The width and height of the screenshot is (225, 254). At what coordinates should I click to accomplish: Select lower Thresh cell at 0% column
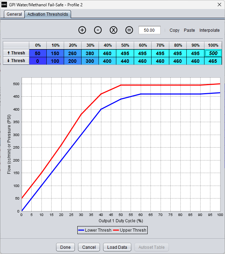[x=38, y=61]
